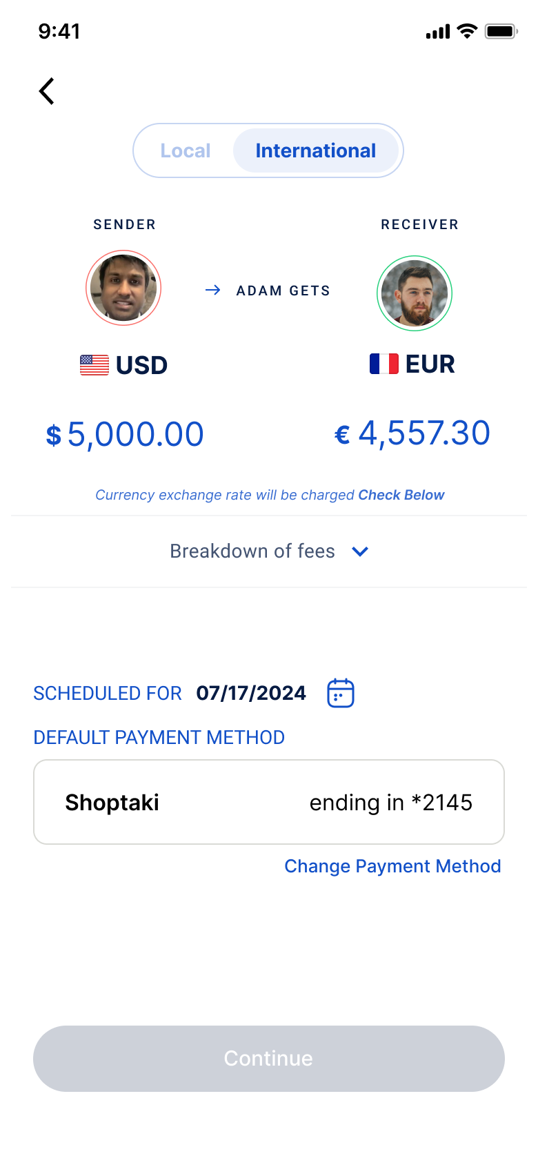Image resolution: width=538 pixels, height=1165 pixels.
Task: Tap the Check Below link
Action: click(401, 495)
